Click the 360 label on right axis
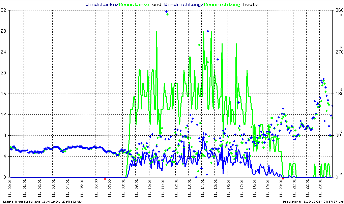The image size is (344, 204). (x=339, y=10)
